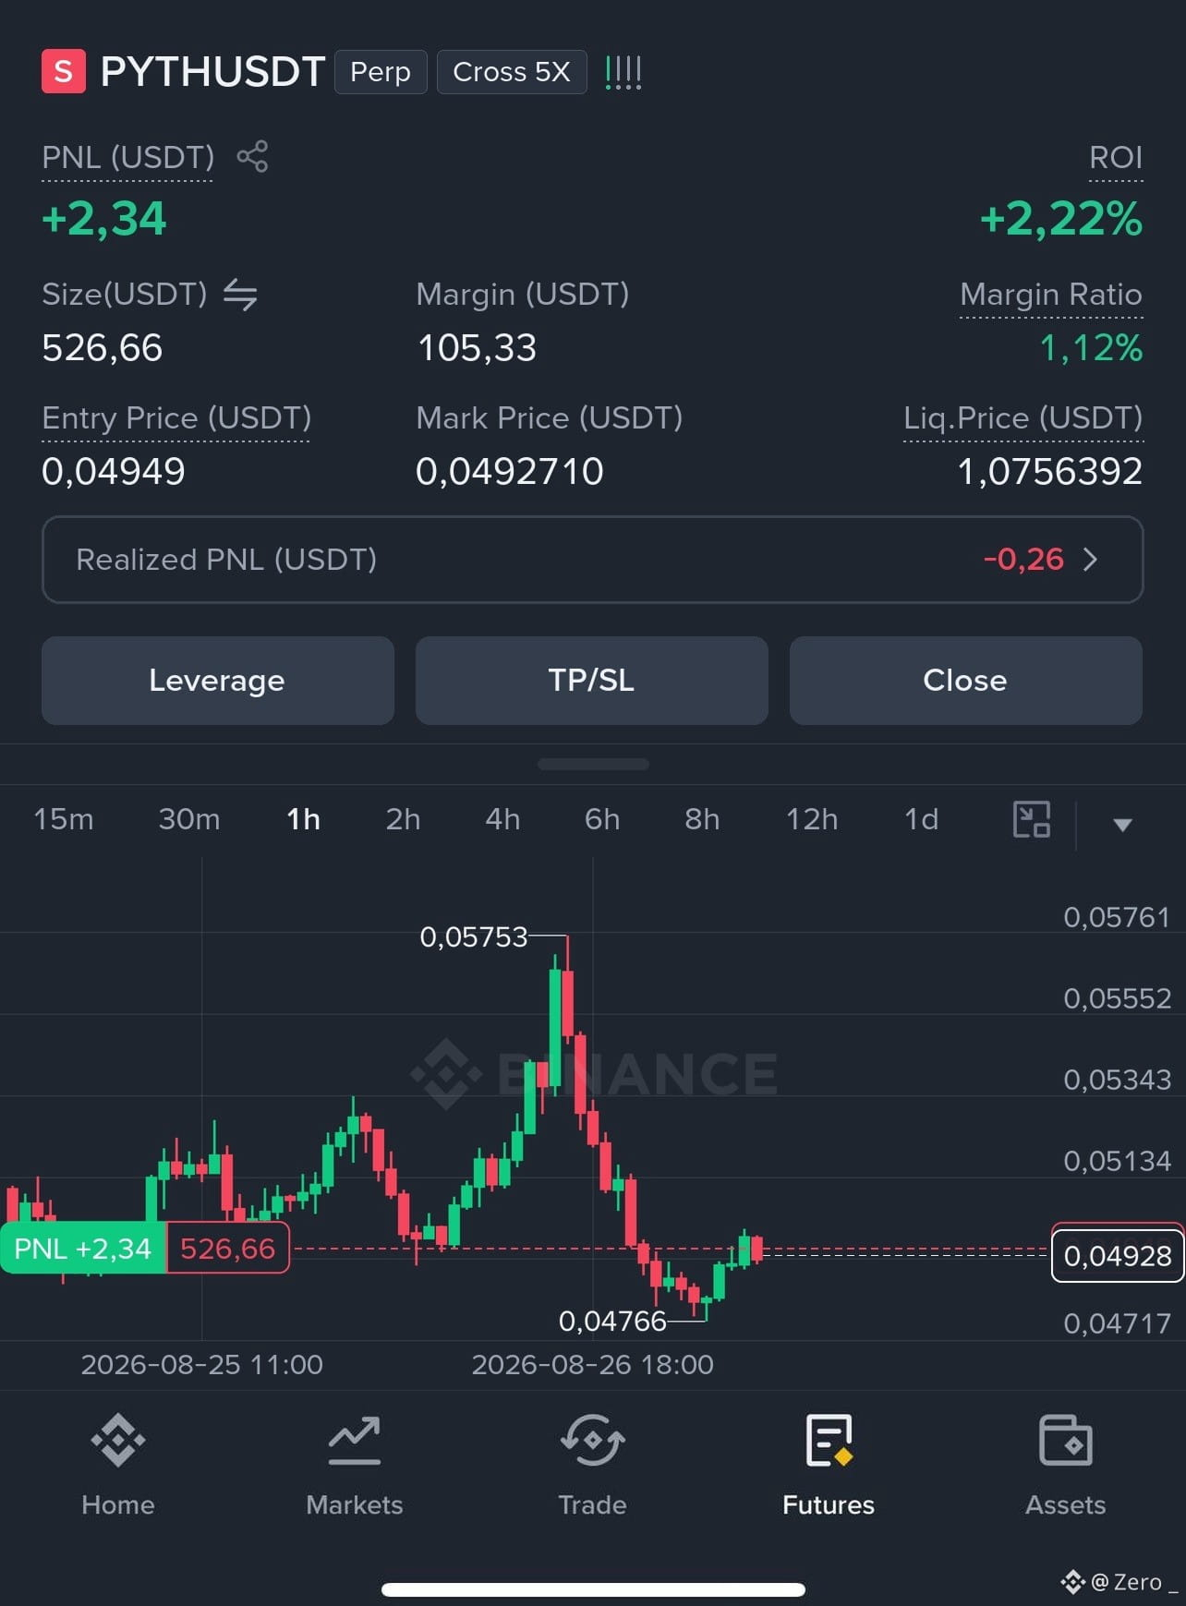Go to the Home tab icon
The height and width of the screenshot is (1606, 1186).
click(x=118, y=1440)
